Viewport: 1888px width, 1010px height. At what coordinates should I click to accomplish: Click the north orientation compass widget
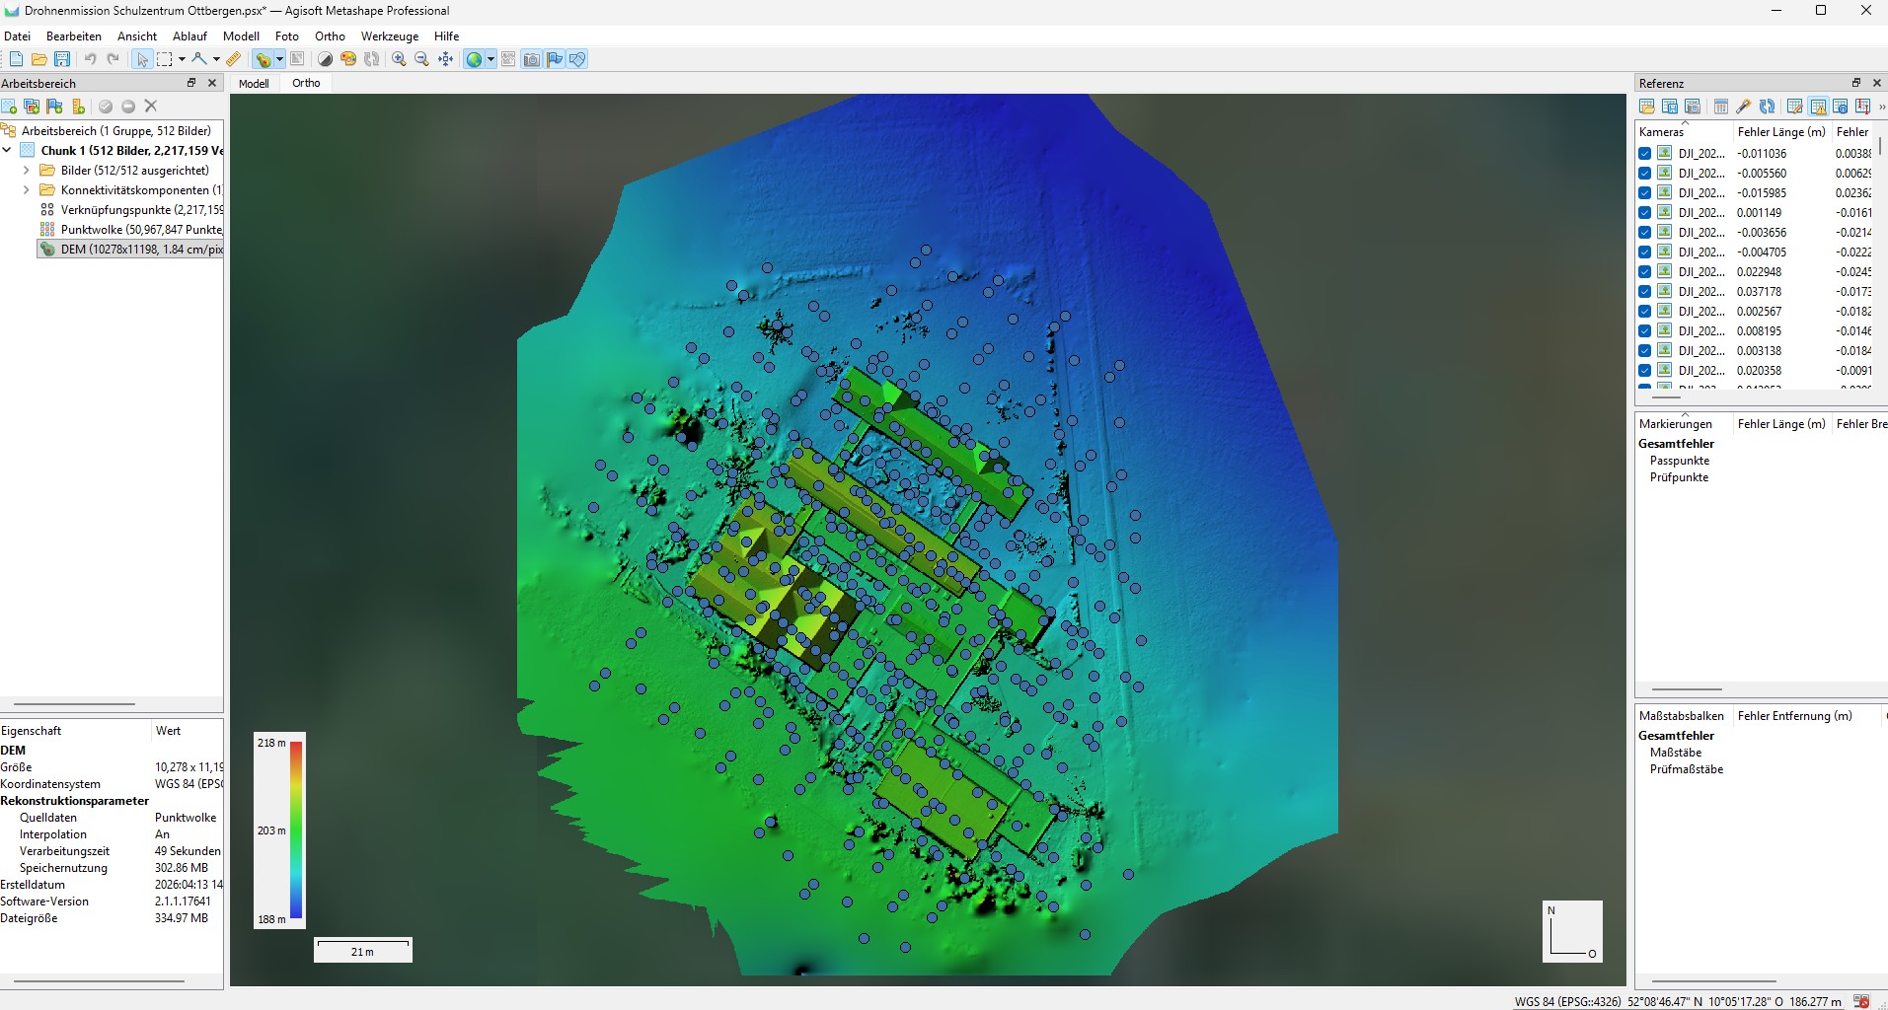[1571, 931]
